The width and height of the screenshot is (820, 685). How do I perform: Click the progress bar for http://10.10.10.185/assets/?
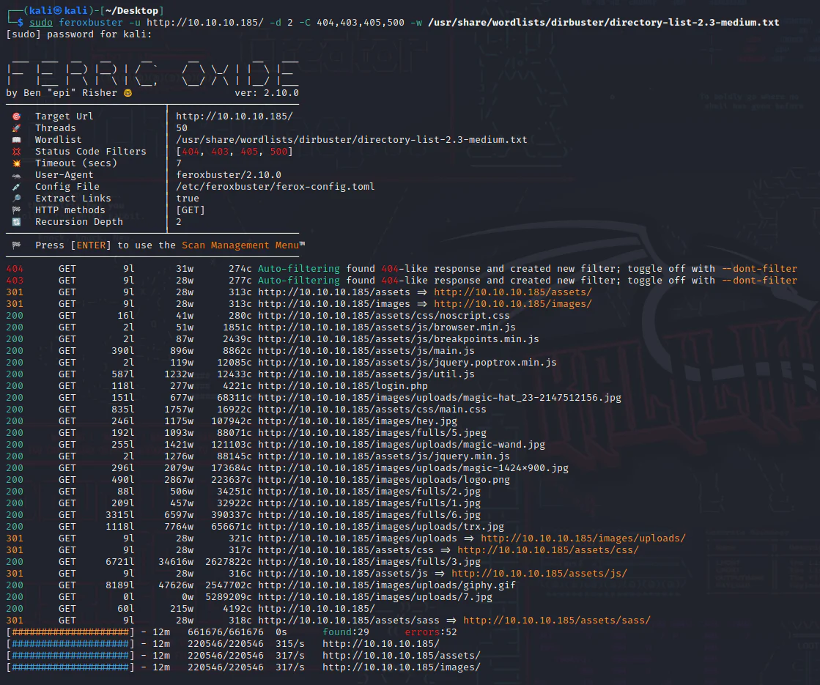coord(70,656)
